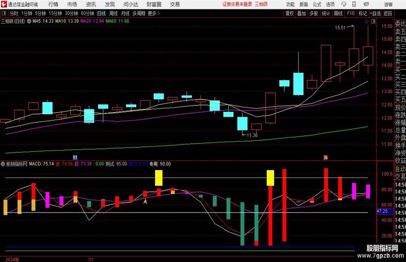The height and width of the screenshot is (262, 406).
Task: Toggle the right panel icon beside the diamond
Action: 373,22
